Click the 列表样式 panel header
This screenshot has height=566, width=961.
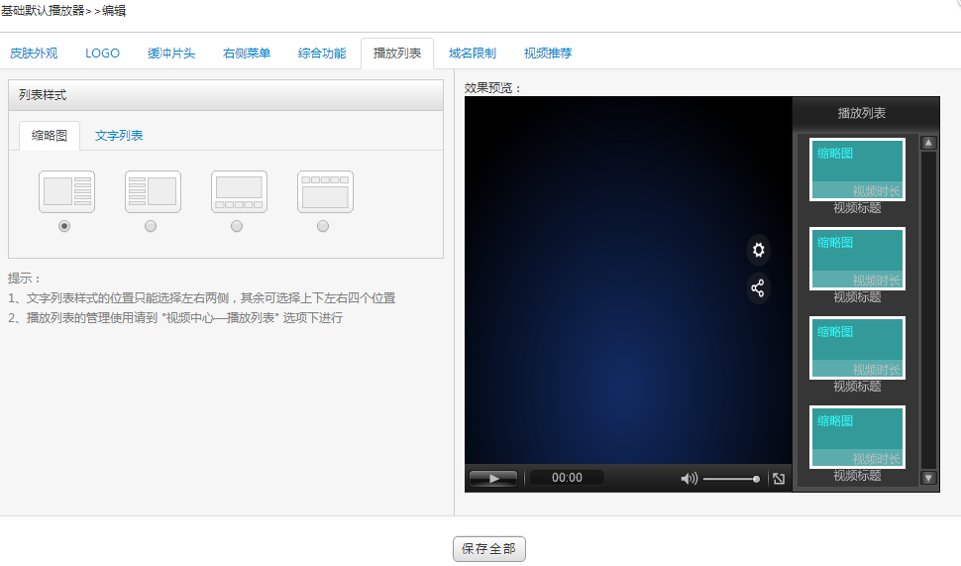point(226,95)
